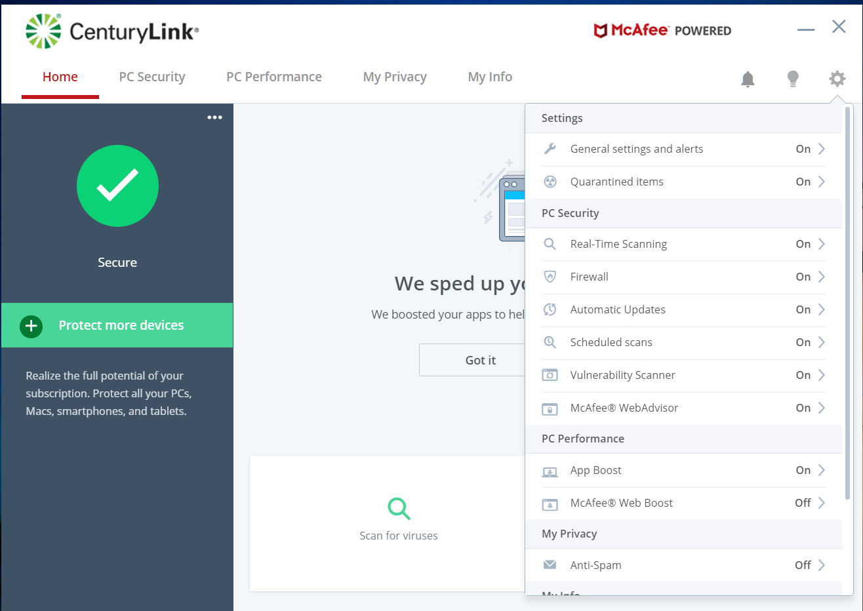Click the notifications bell icon
This screenshot has width=863, height=611.
pyautogui.click(x=748, y=79)
